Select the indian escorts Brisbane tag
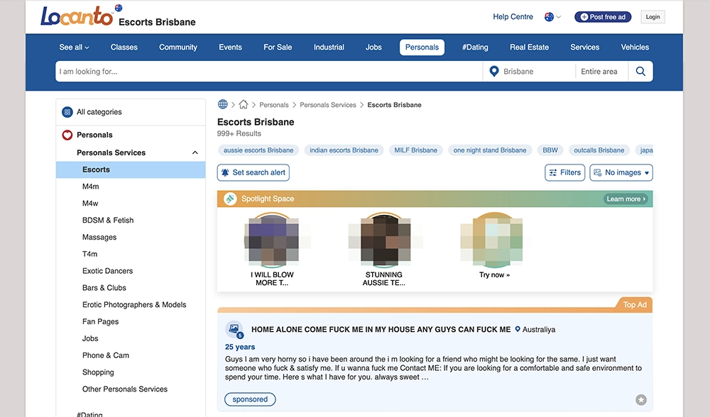The height and width of the screenshot is (417, 710). click(344, 150)
